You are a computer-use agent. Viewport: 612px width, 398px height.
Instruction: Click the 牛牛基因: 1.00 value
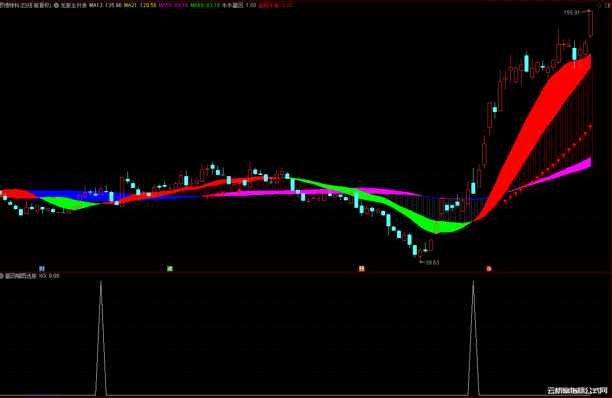pyautogui.click(x=239, y=5)
